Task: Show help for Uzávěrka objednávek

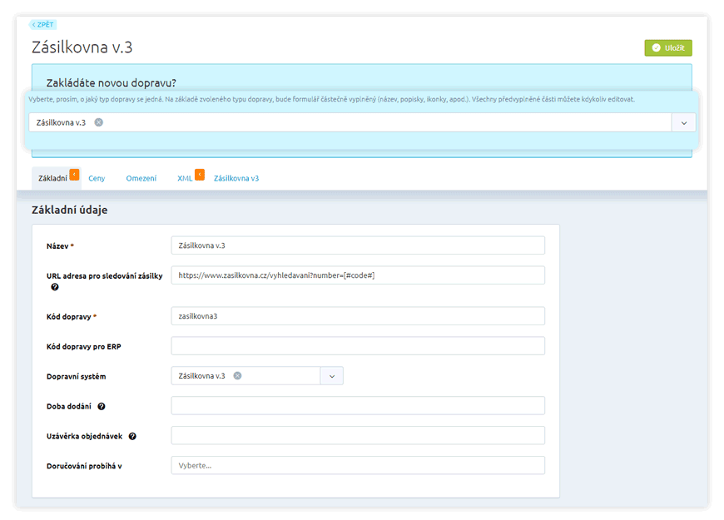Action: point(132,436)
